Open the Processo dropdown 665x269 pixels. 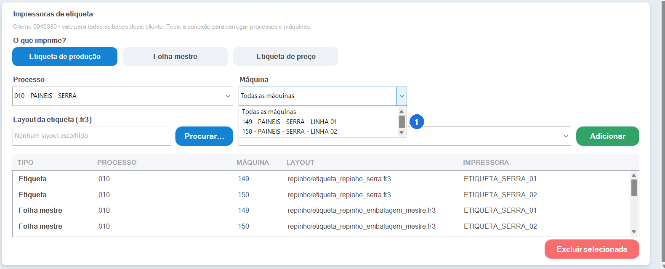click(122, 96)
